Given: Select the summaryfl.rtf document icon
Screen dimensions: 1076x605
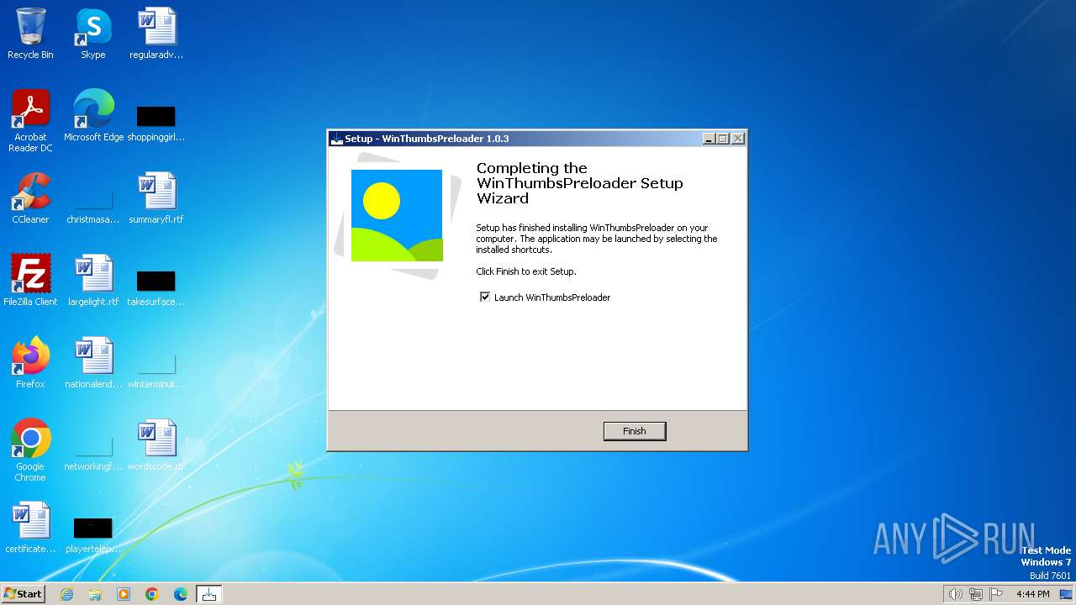Looking at the screenshot, I should pyautogui.click(x=156, y=198).
